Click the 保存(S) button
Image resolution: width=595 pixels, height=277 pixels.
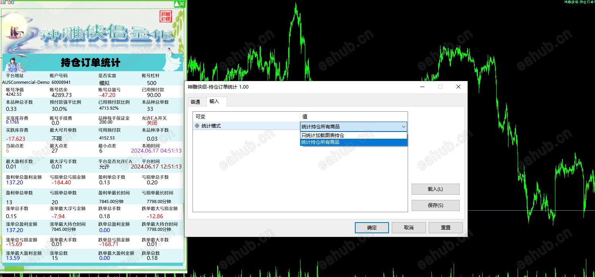coord(435,205)
